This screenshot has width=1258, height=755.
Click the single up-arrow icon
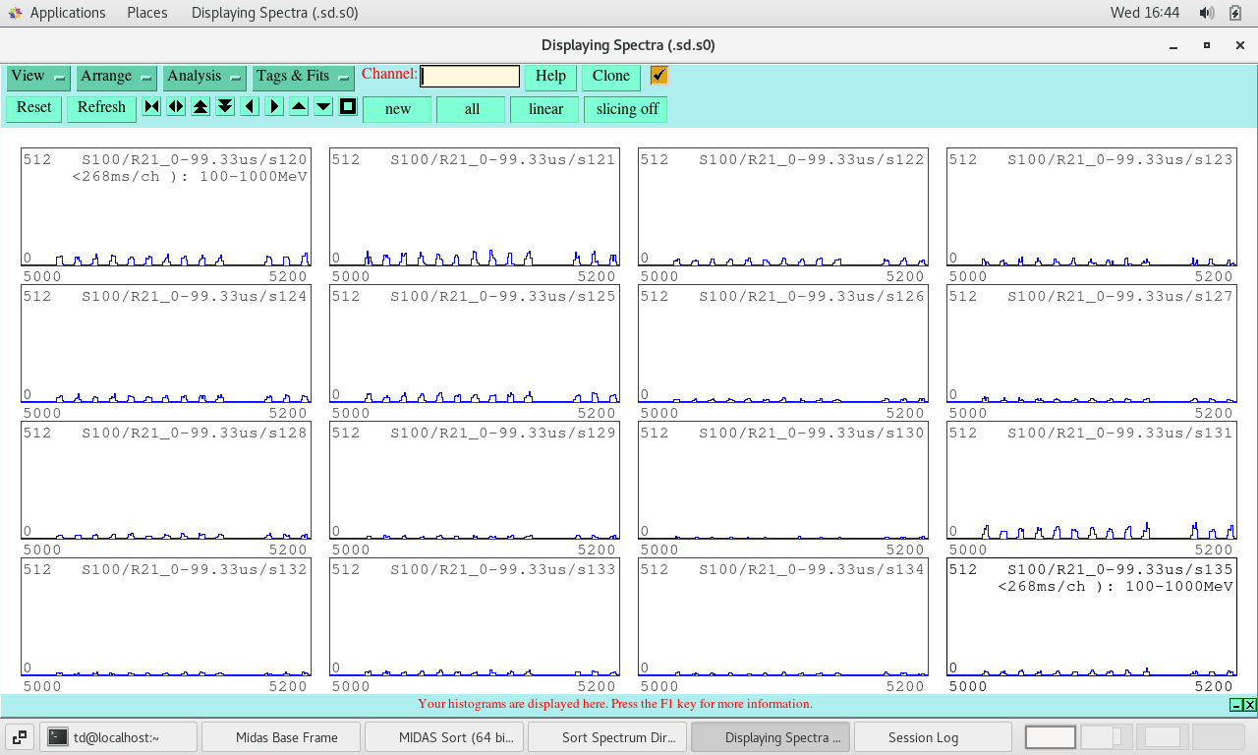pyautogui.click(x=299, y=107)
